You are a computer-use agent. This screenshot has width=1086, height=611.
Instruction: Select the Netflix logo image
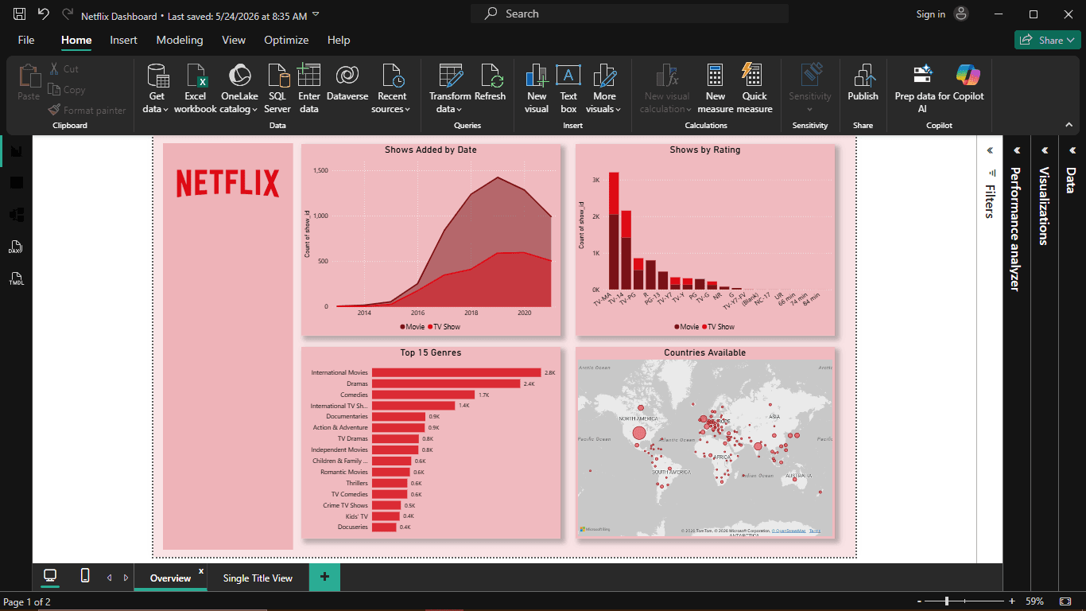[227, 183]
